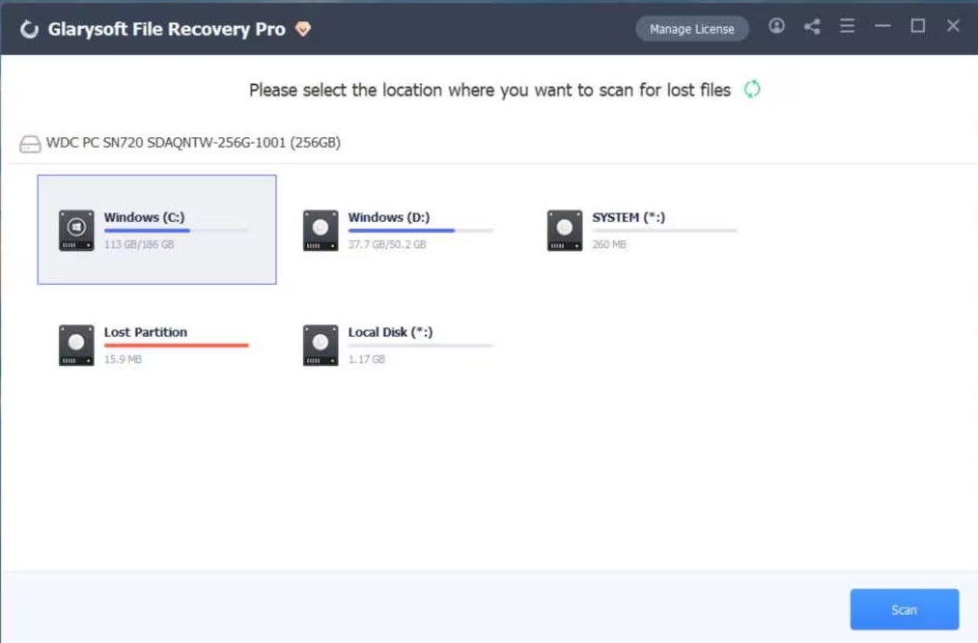Close the File Recovery Pro window
The width and height of the screenshot is (978, 643).
953,26
